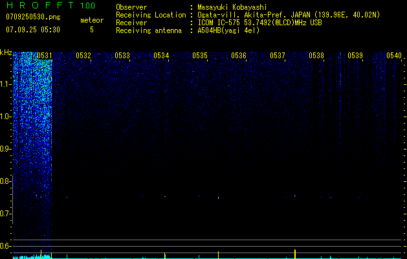The image size is (407, 259).
Task: Click the HROFFT 1.0.0 title text
Action: tap(50, 5)
